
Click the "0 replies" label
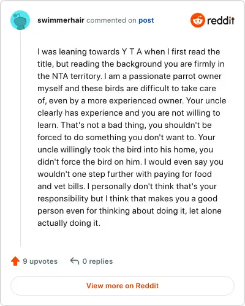pyautogui.click(x=97, y=261)
